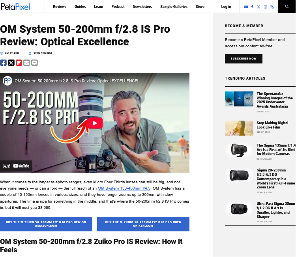Open the Newsletters page
This screenshot has width=296, height=257.
142,7
